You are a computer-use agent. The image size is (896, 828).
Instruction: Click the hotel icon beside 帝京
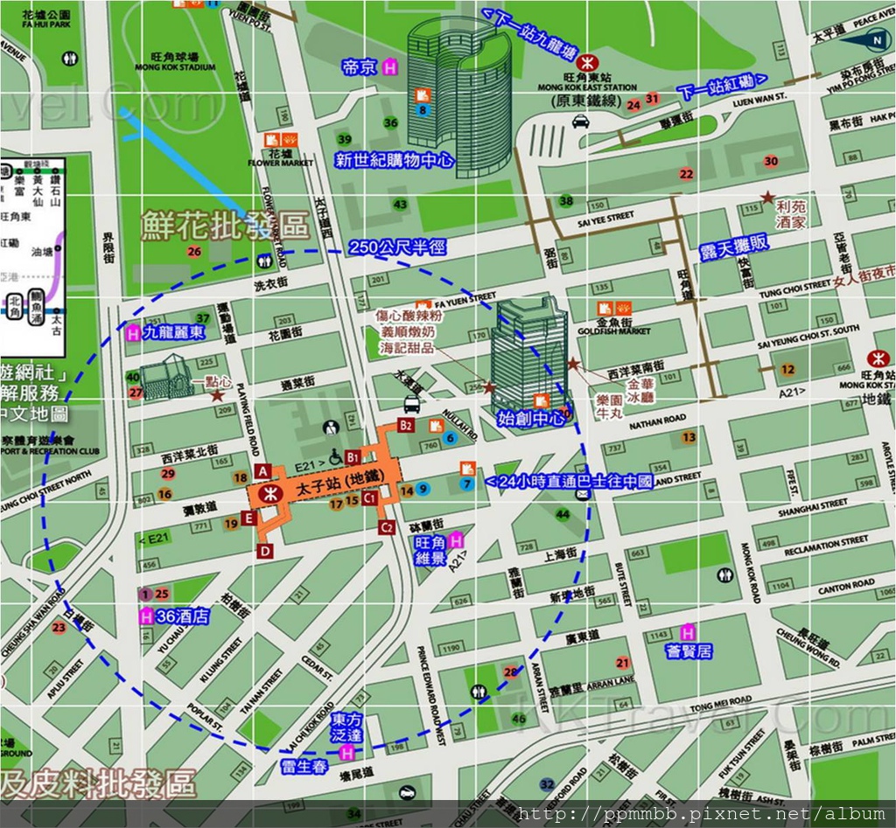pos(389,68)
